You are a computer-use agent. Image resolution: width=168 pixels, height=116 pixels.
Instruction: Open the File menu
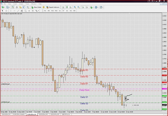[x=5, y=4]
